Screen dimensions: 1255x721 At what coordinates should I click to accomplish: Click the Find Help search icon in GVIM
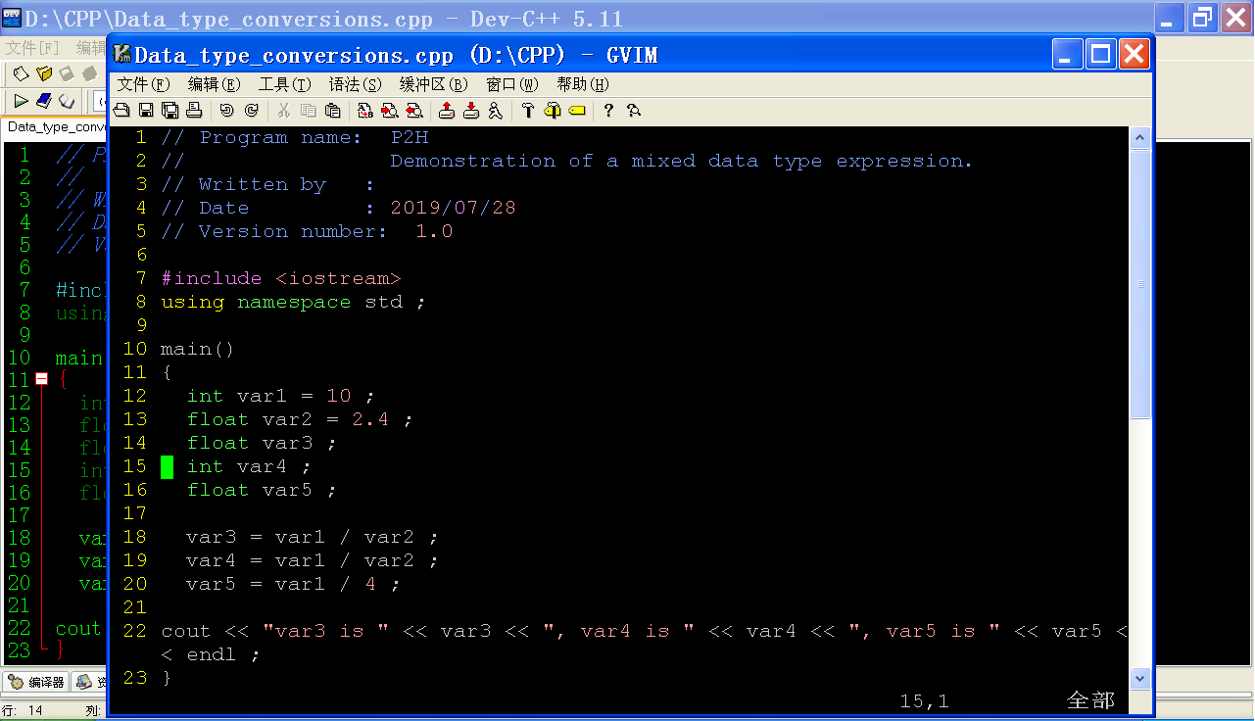pyautogui.click(x=634, y=111)
